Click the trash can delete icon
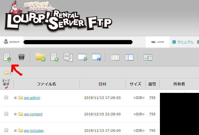The image size is (199, 135). tap(21, 57)
